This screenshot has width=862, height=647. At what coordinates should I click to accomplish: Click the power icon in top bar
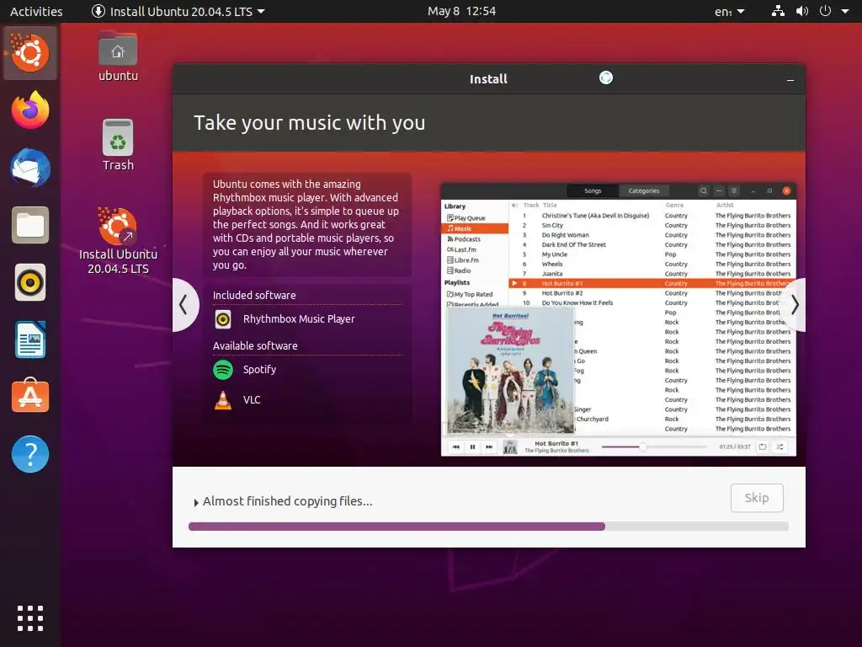tap(825, 11)
